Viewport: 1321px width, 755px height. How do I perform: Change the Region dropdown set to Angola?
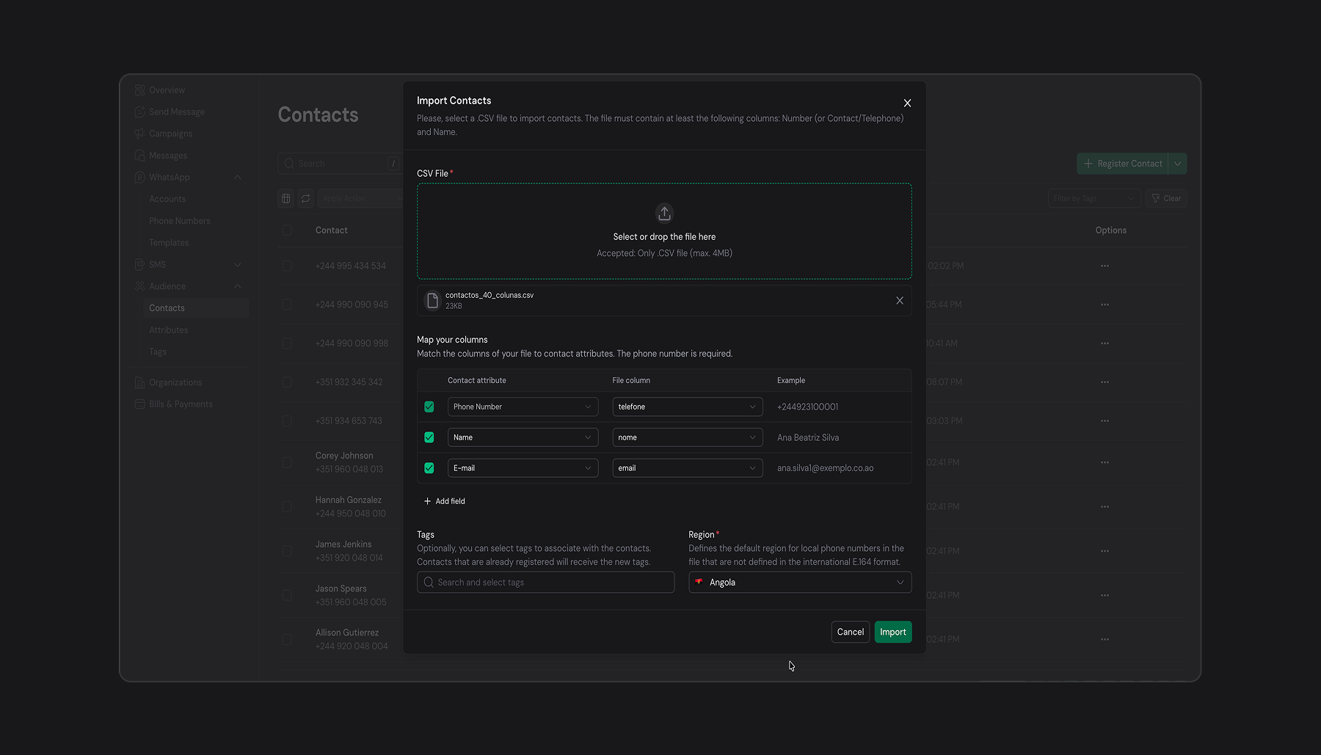pyautogui.click(x=800, y=583)
